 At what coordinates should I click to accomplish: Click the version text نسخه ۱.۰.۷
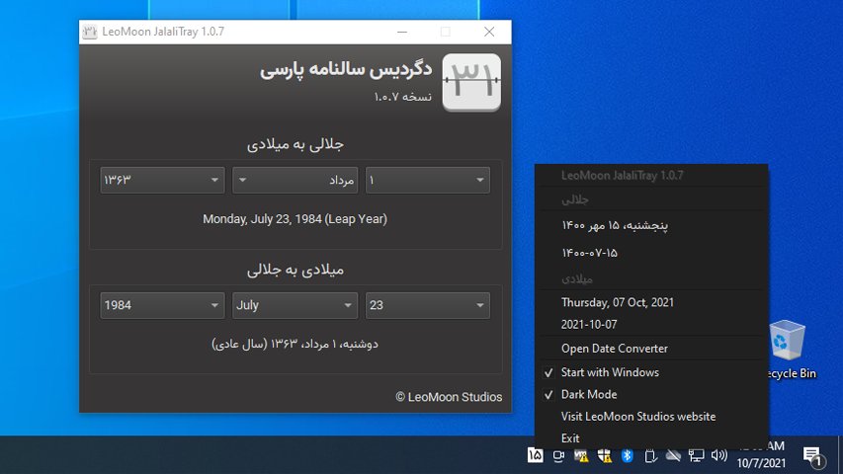[402, 97]
